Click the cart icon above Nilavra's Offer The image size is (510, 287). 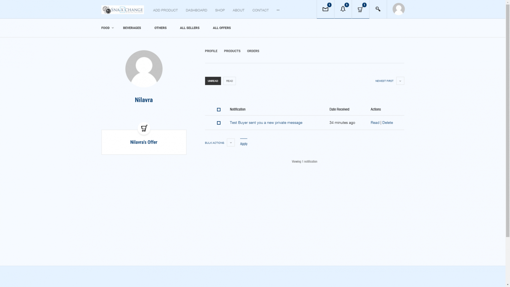point(144,128)
